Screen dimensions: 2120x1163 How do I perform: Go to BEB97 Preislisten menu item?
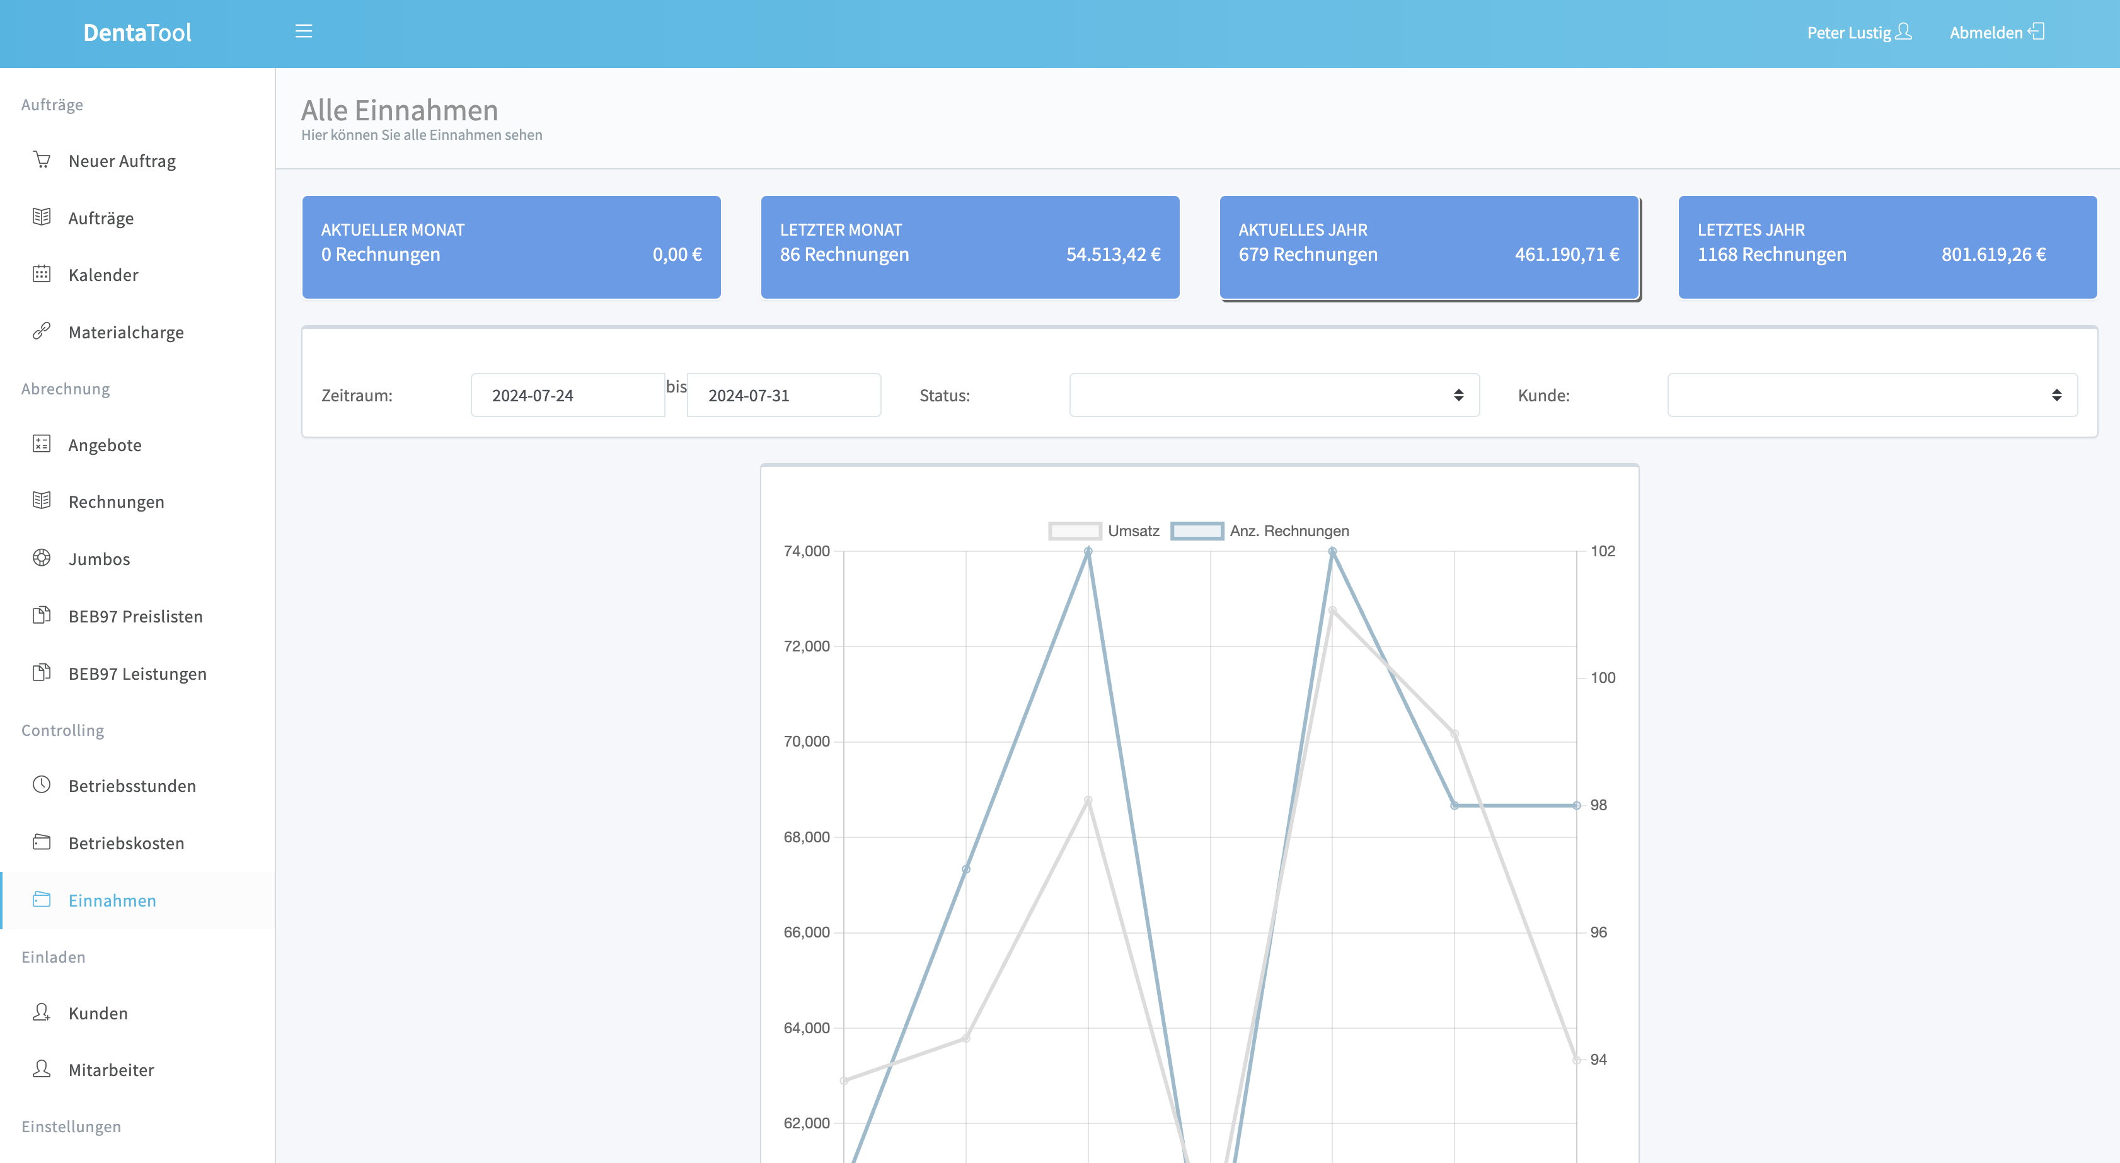click(135, 616)
